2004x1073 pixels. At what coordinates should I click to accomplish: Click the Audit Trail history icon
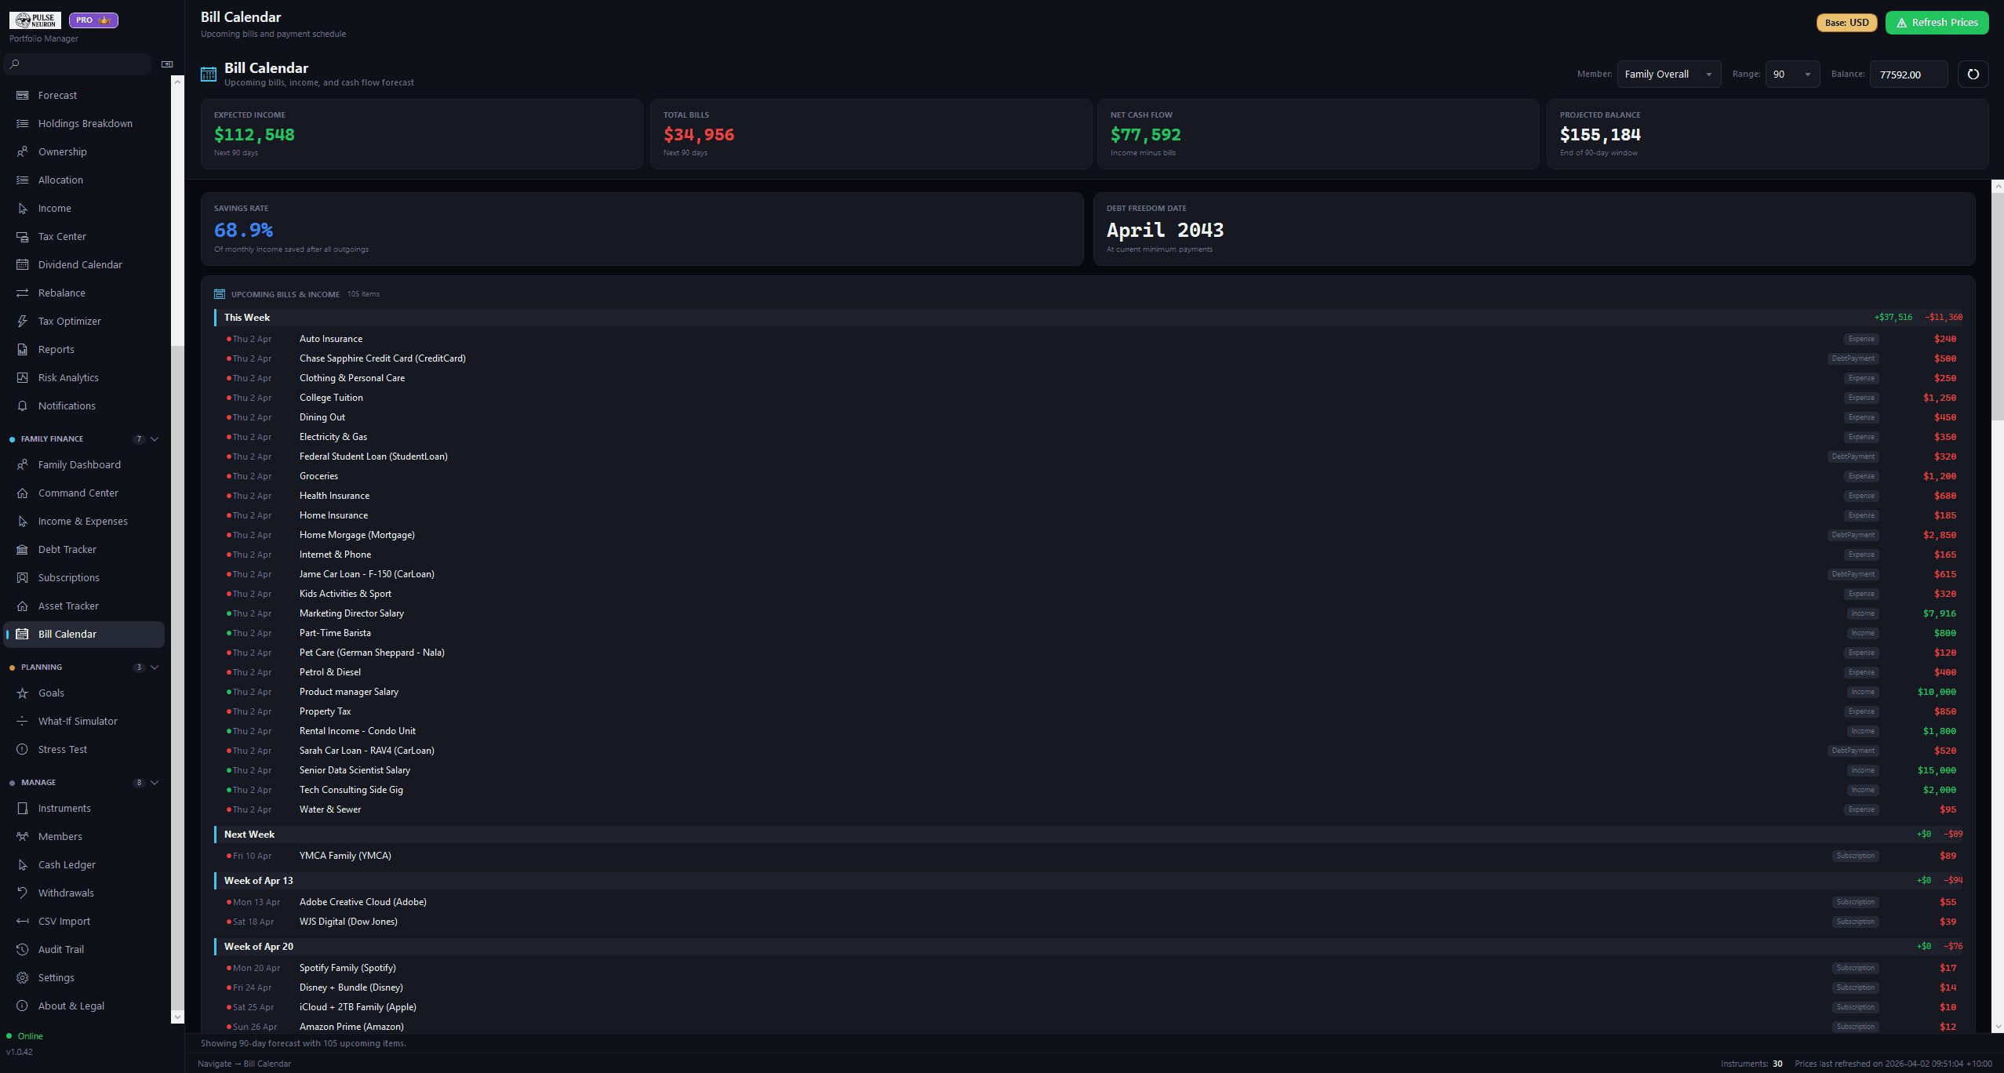[x=23, y=949]
